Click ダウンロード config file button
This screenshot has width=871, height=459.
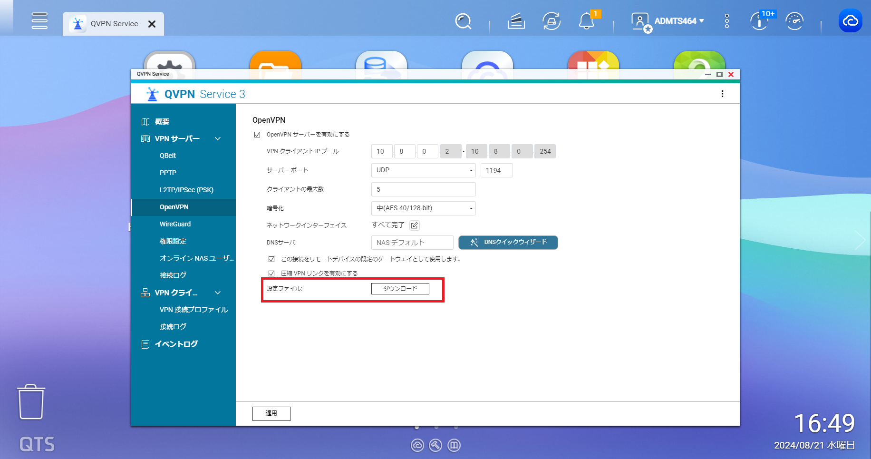click(x=400, y=289)
